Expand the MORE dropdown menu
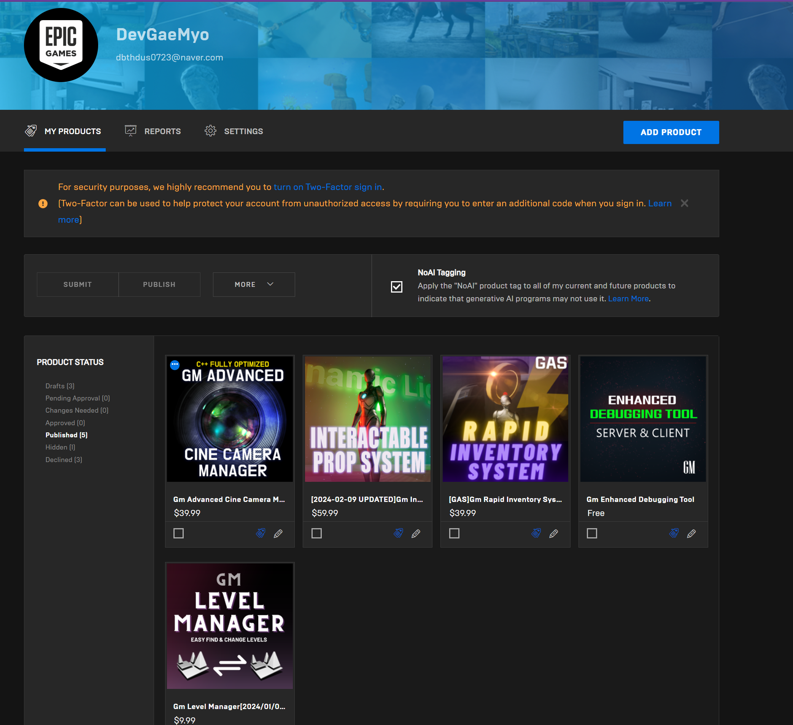The image size is (793, 725). tap(254, 284)
